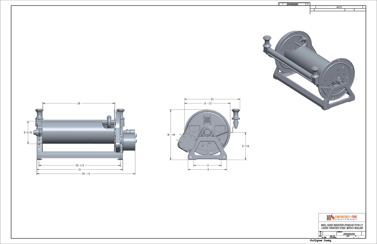Select the revision letter D cell

320,234
